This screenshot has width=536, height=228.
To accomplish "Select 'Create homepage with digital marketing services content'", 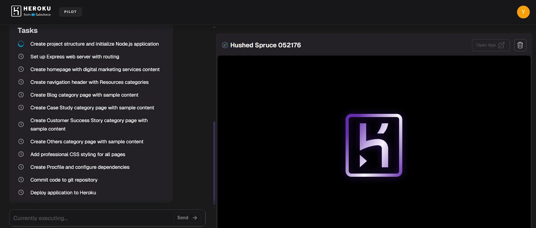I will (95, 69).
